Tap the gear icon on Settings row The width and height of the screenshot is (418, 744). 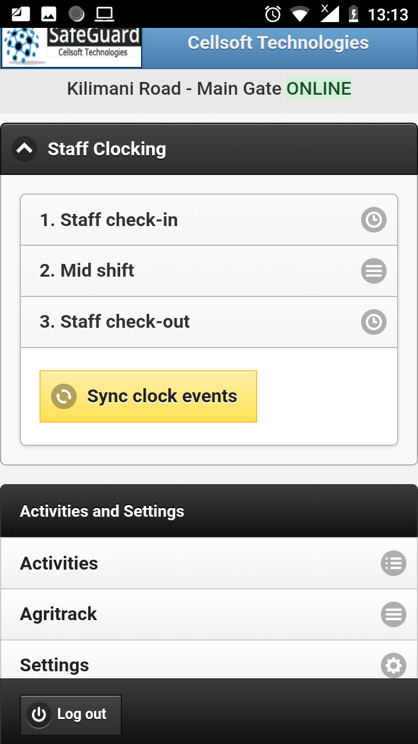point(393,665)
